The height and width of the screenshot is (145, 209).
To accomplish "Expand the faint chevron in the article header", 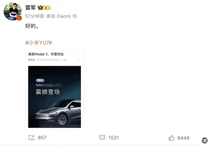I will click(79, 60).
